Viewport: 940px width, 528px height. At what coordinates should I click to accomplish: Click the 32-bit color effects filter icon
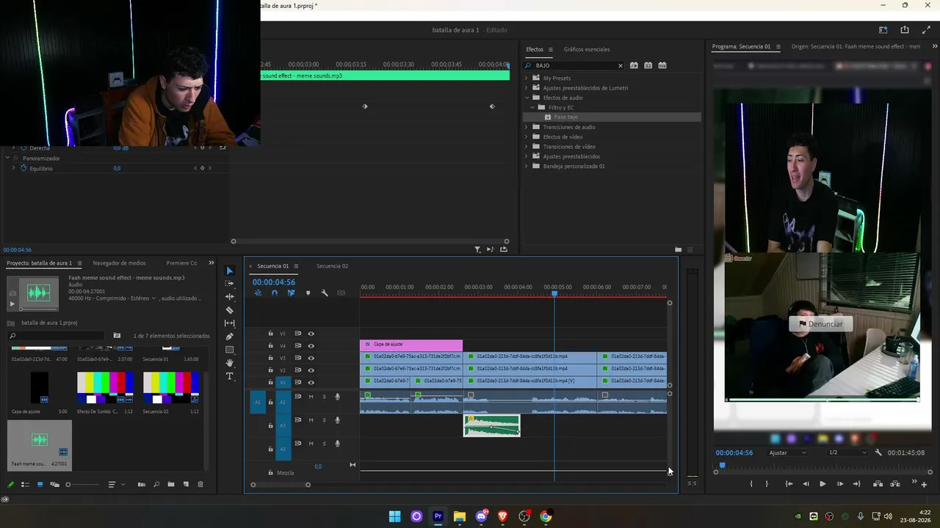(648, 65)
